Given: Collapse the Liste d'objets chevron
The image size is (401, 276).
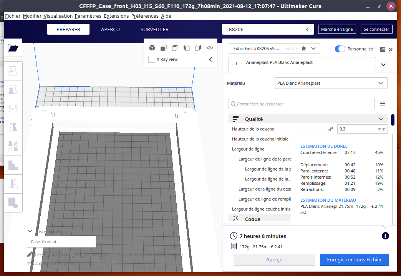Looking at the screenshot, I should 30,231.
